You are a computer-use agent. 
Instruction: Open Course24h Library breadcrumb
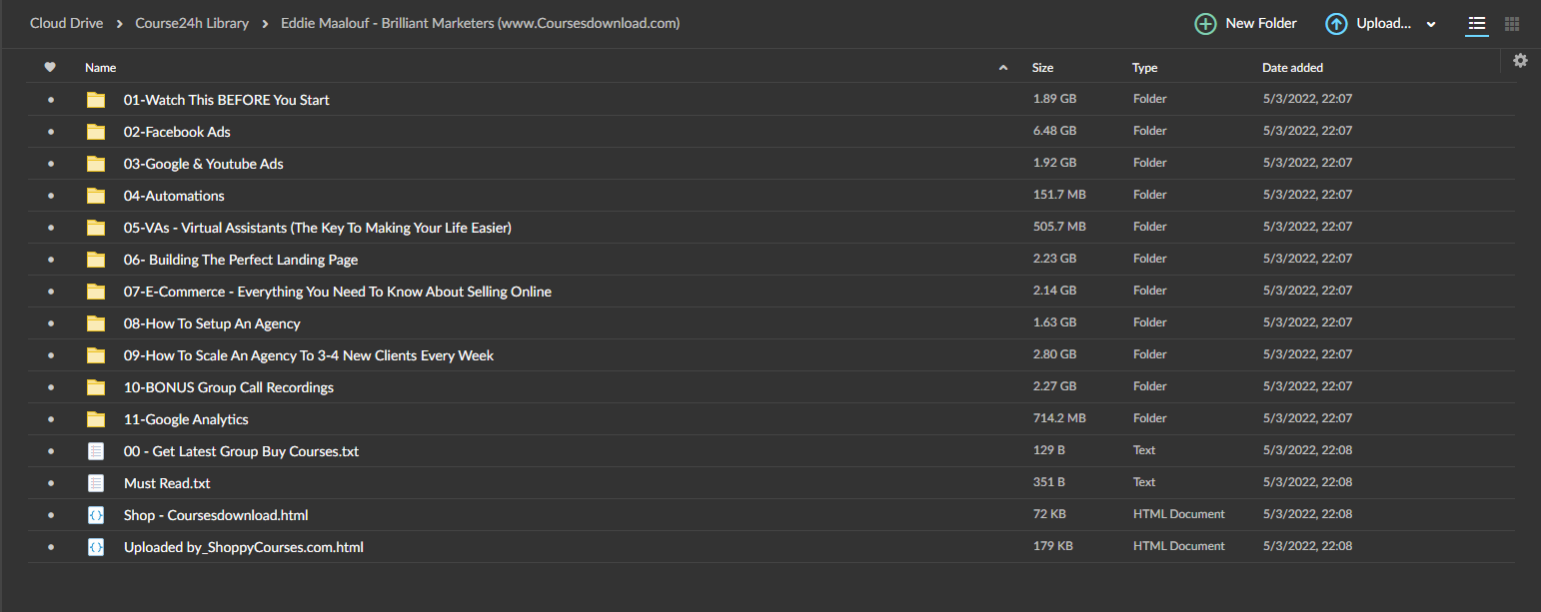click(192, 23)
